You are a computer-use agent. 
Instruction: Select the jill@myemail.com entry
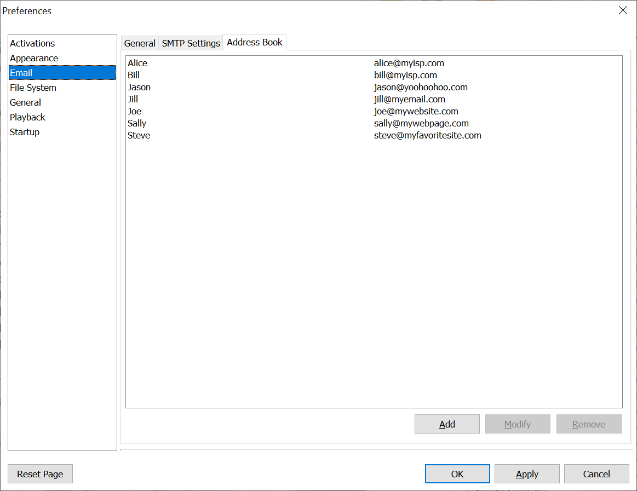409,99
